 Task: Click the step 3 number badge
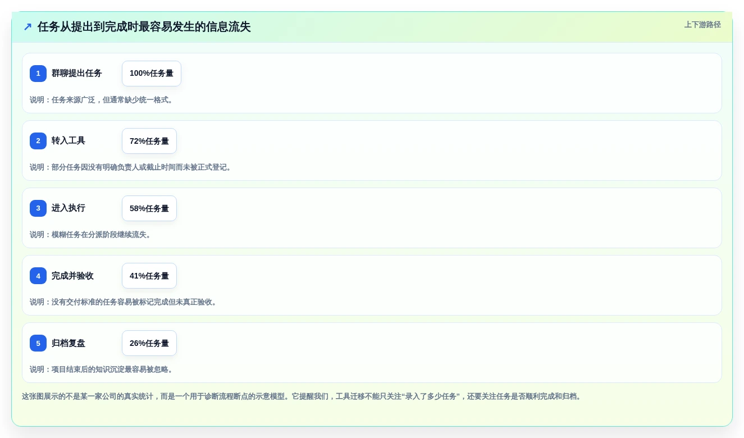point(38,208)
